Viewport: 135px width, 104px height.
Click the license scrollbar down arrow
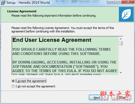tap(121, 73)
